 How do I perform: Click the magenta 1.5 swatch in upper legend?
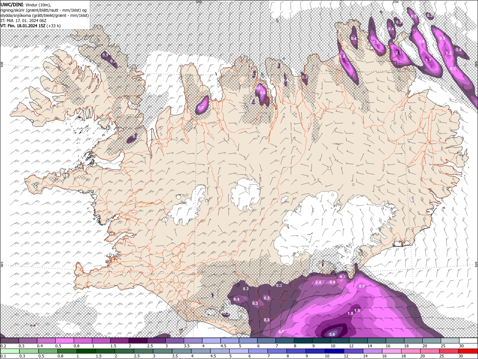point(119,341)
